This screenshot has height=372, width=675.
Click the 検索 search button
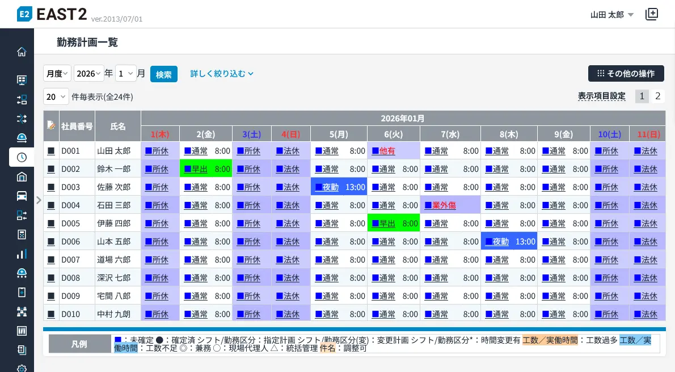[x=163, y=74]
